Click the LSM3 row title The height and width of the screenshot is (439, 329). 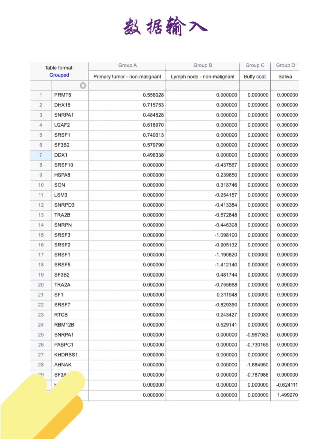click(61, 195)
